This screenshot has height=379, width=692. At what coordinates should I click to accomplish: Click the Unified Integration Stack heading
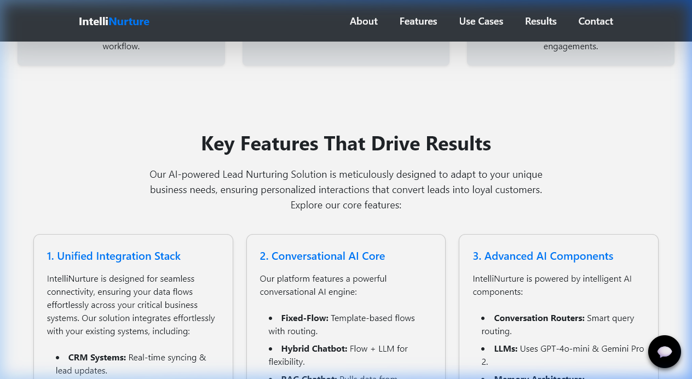[114, 256]
